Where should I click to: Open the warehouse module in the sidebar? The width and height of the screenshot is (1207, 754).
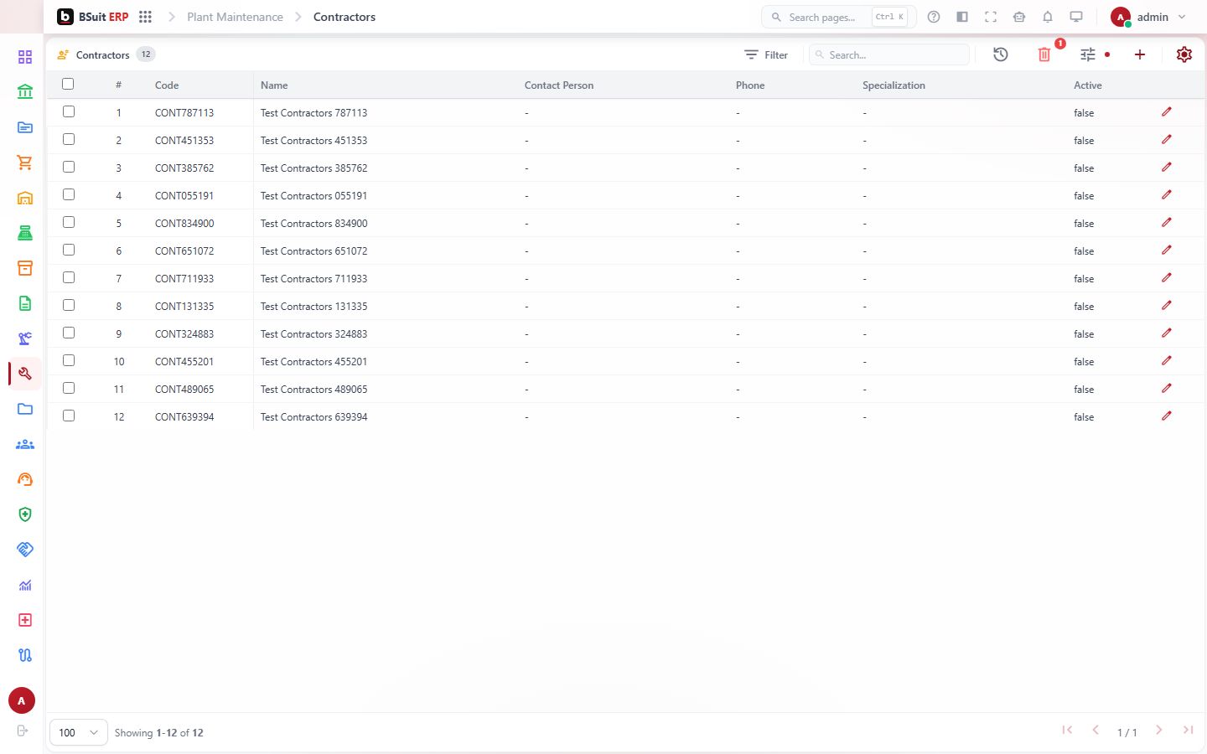coord(25,198)
